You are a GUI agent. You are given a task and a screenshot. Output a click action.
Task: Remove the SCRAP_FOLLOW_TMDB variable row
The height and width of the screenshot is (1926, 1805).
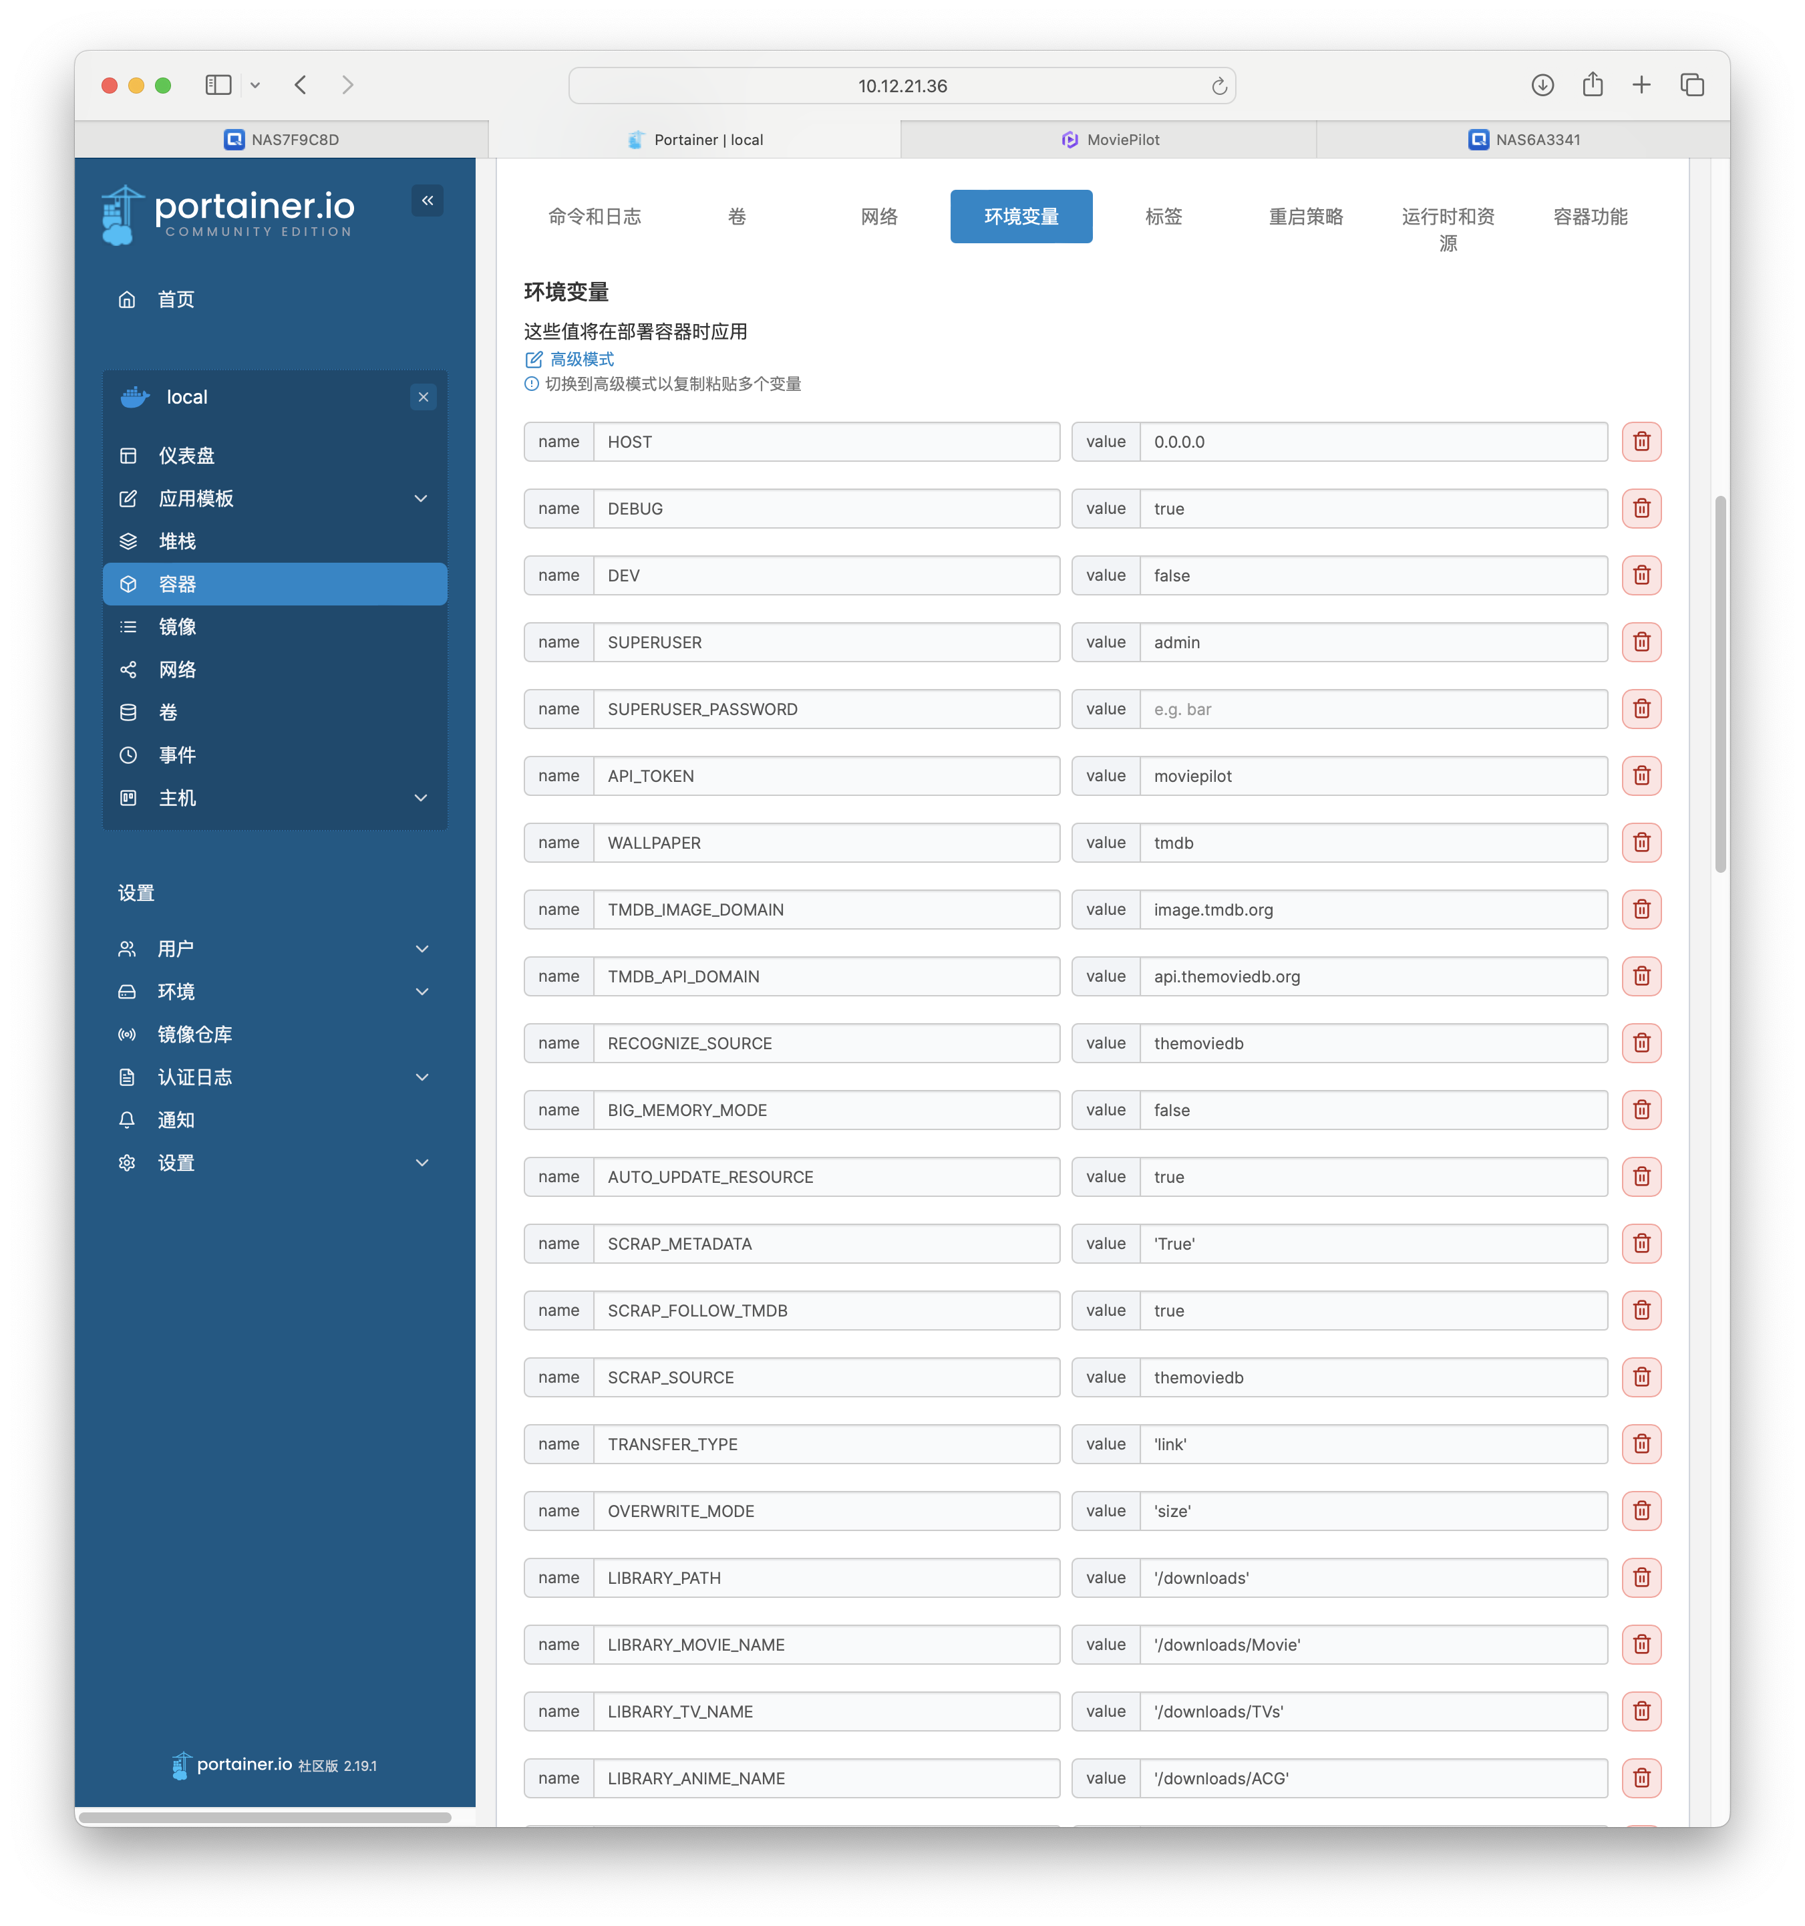(x=1641, y=1311)
